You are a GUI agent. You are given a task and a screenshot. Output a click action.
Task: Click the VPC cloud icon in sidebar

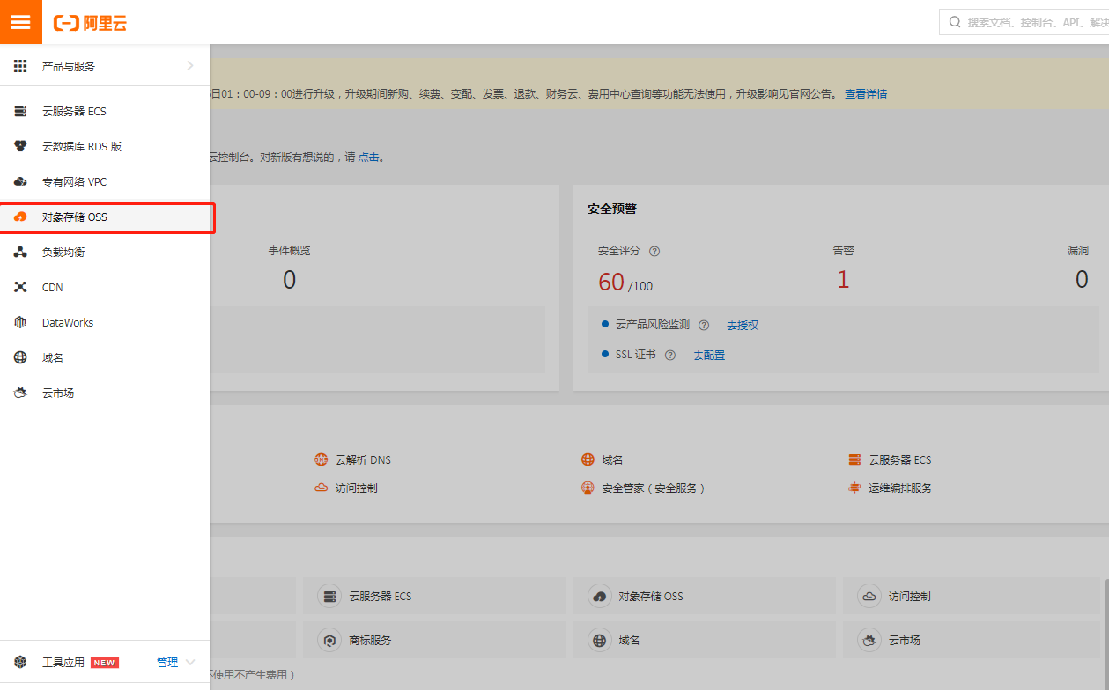pyautogui.click(x=20, y=182)
